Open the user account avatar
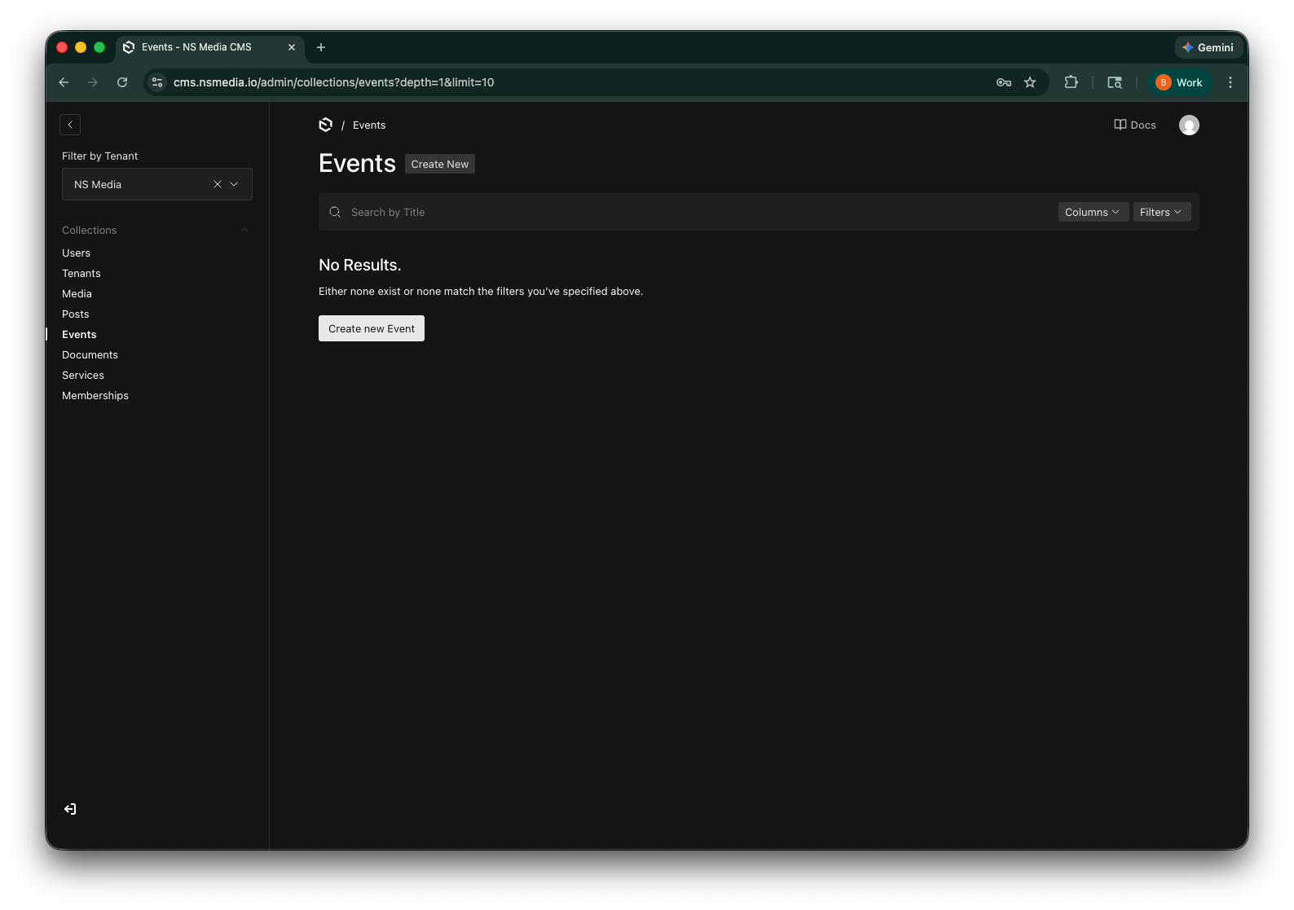1294x910 pixels. click(1189, 125)
